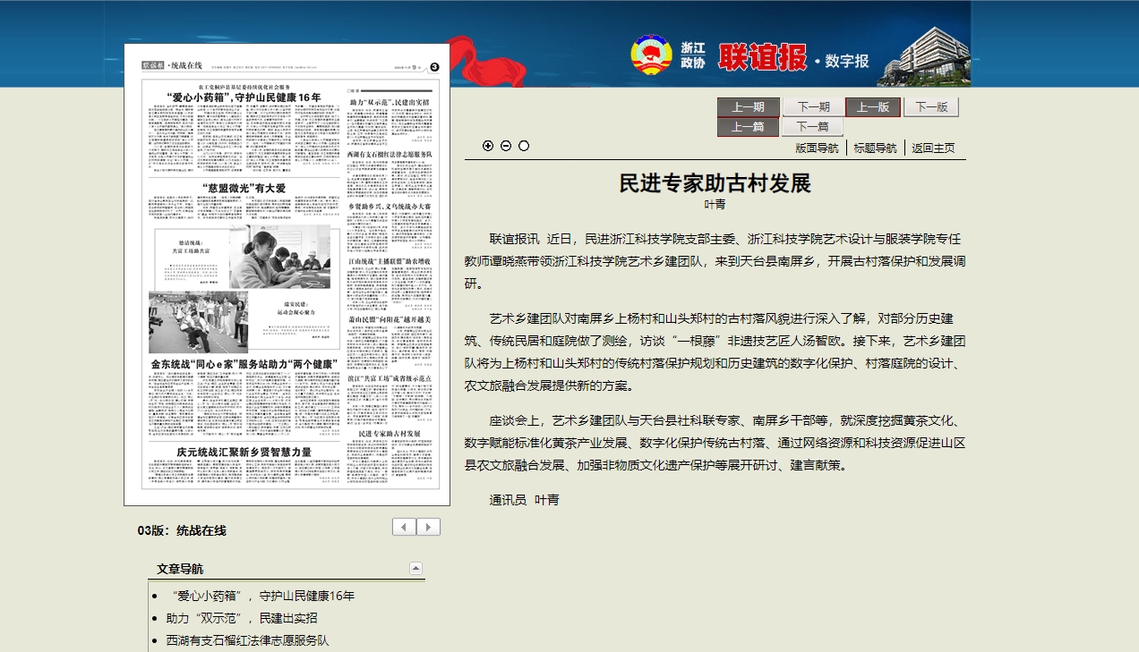Image resolution: width=1139 pixels, height=652 pixels.
Task: Open previous article 上一篇
Action: pyautogui.click(x=749, y=127)
